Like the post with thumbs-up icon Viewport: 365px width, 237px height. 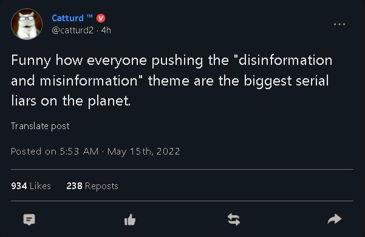tap(130, 219)
